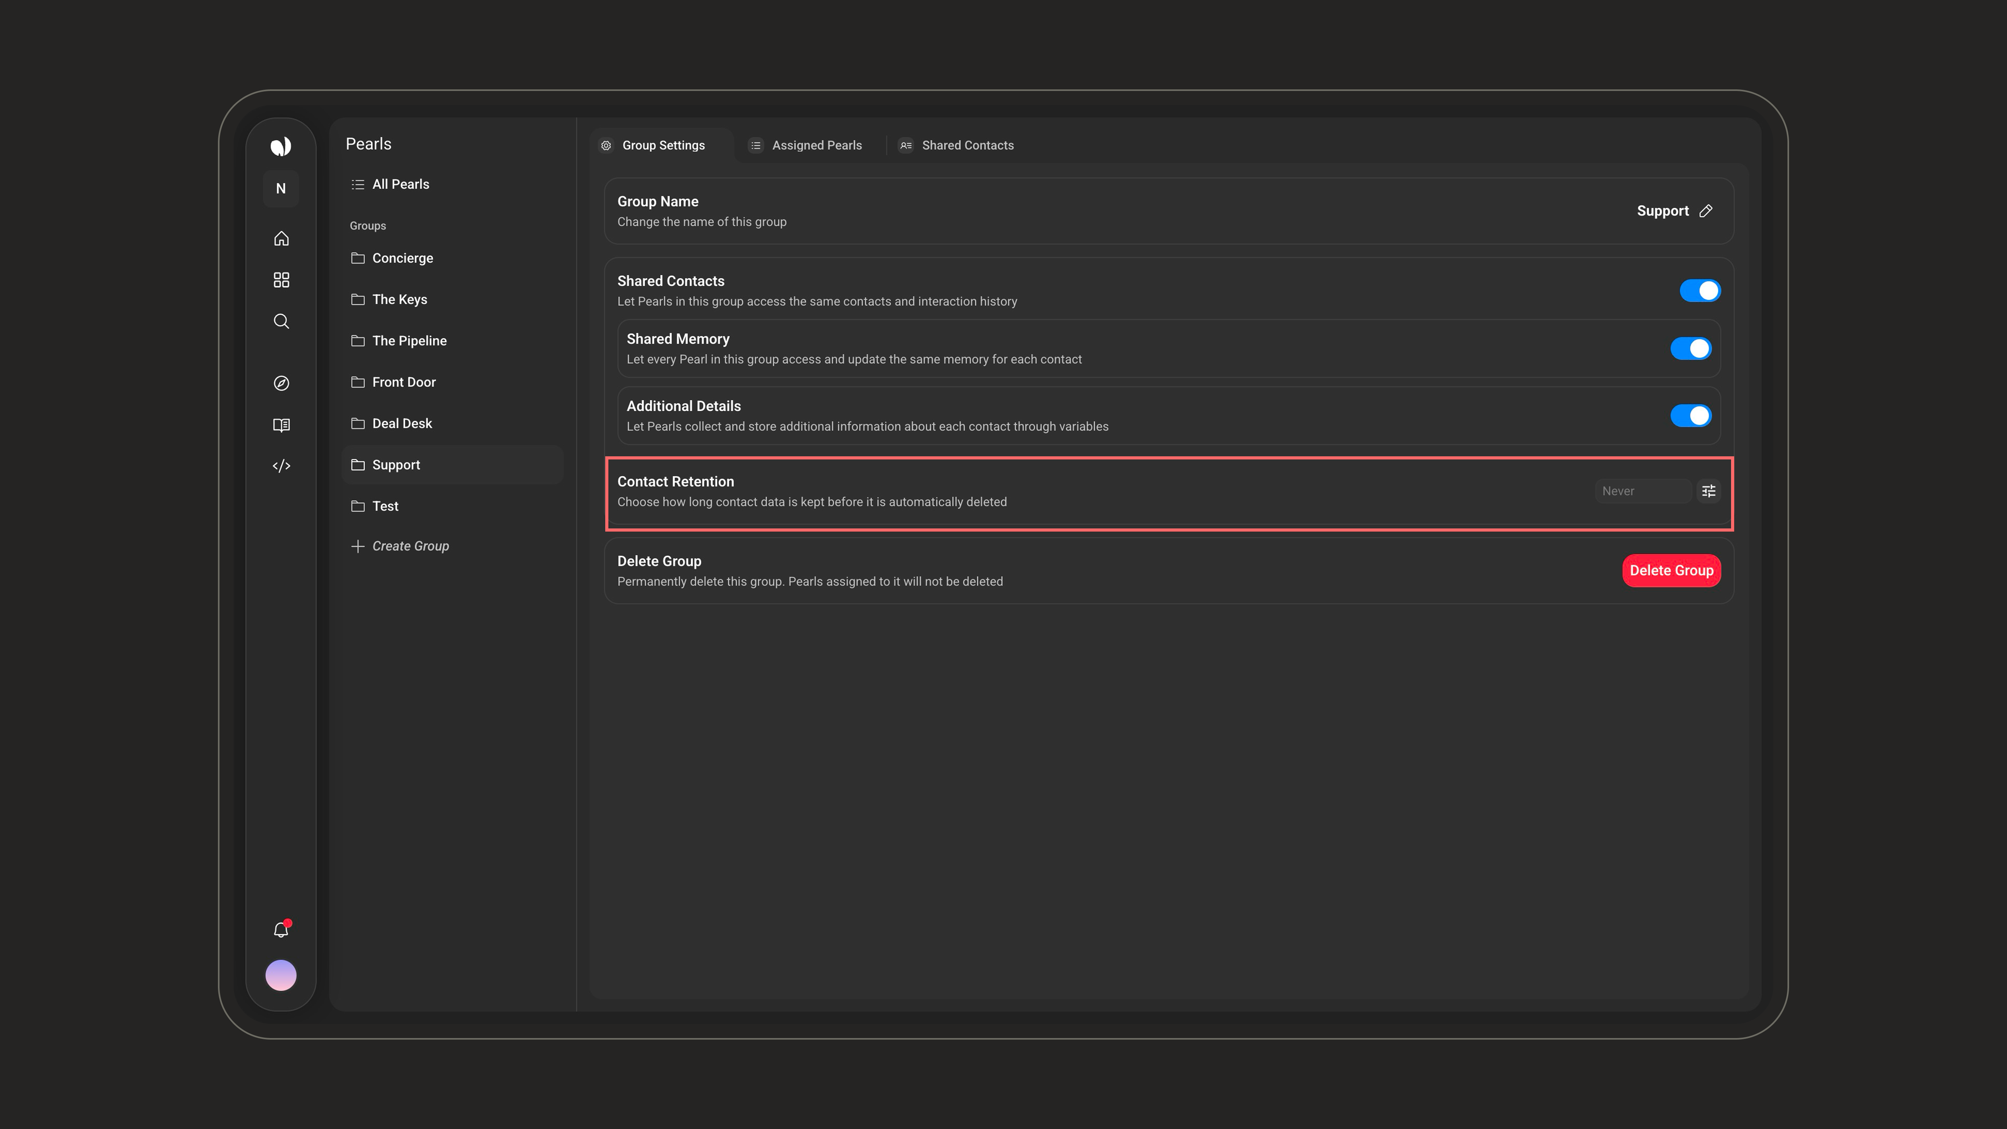Toggle Shared Contacts switch
The height and width of the screenshot is (1129, 2007).
pyautogui.click(x=1700, y=290)
